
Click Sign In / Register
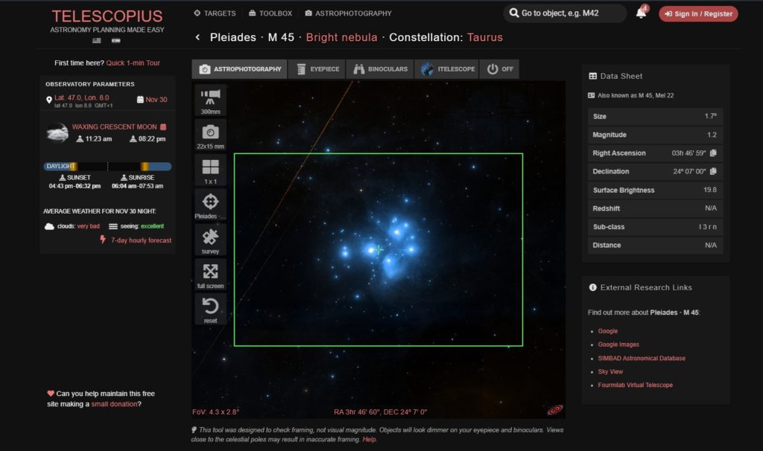(x=697, y=13)
